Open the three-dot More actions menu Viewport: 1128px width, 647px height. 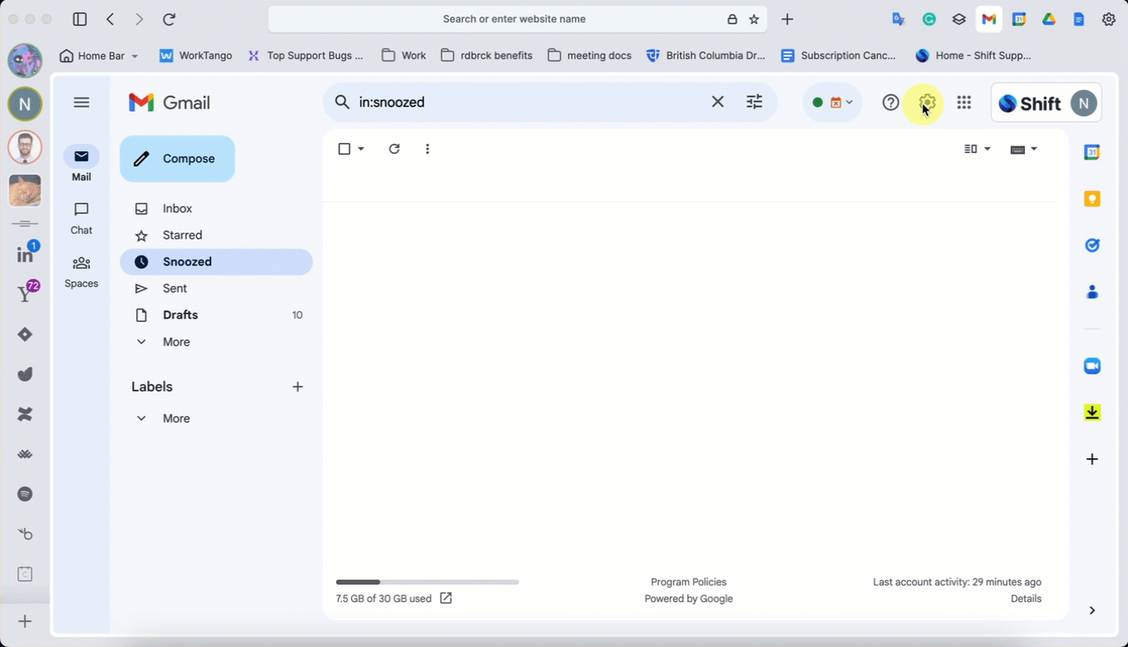(x=428, y=149)
